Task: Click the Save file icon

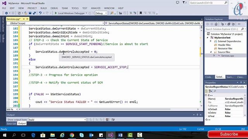Action: [30, 13]
